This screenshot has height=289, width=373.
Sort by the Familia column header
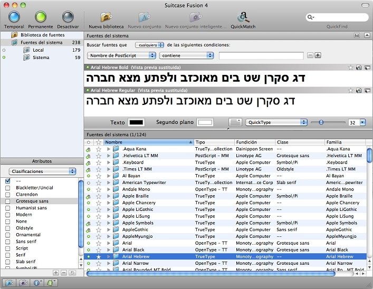click(x=345, y=142)
